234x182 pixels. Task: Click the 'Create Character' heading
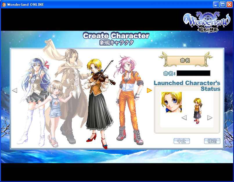116,36
